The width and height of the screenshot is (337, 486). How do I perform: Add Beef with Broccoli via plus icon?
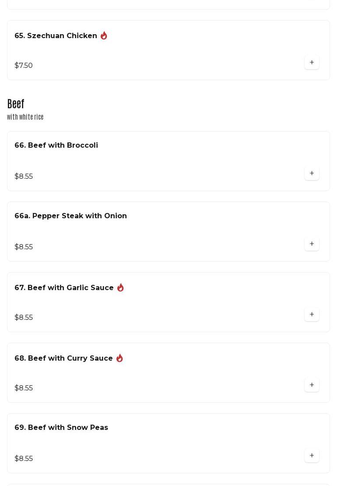coord(312,173)
